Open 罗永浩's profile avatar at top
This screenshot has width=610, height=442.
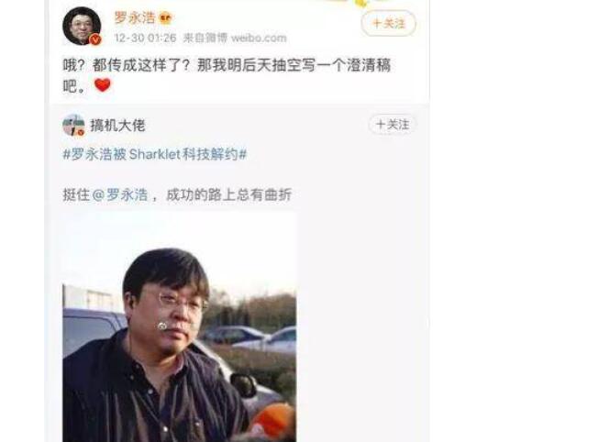pos(82,26)
